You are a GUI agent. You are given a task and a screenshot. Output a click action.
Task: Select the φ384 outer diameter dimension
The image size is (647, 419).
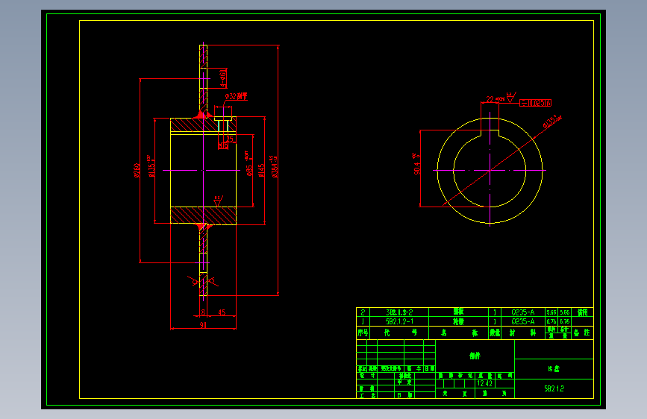click(x=275, y=167)
